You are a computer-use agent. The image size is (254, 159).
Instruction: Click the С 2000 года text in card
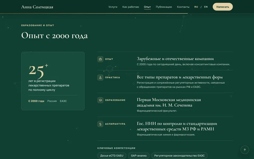coord(36,101)
